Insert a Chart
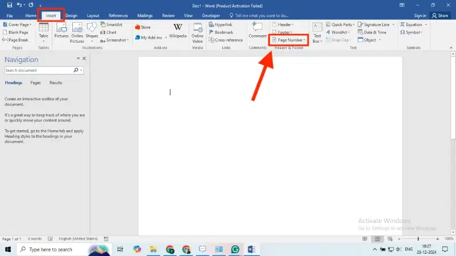The image size is (456, 256). coord(108,32)
